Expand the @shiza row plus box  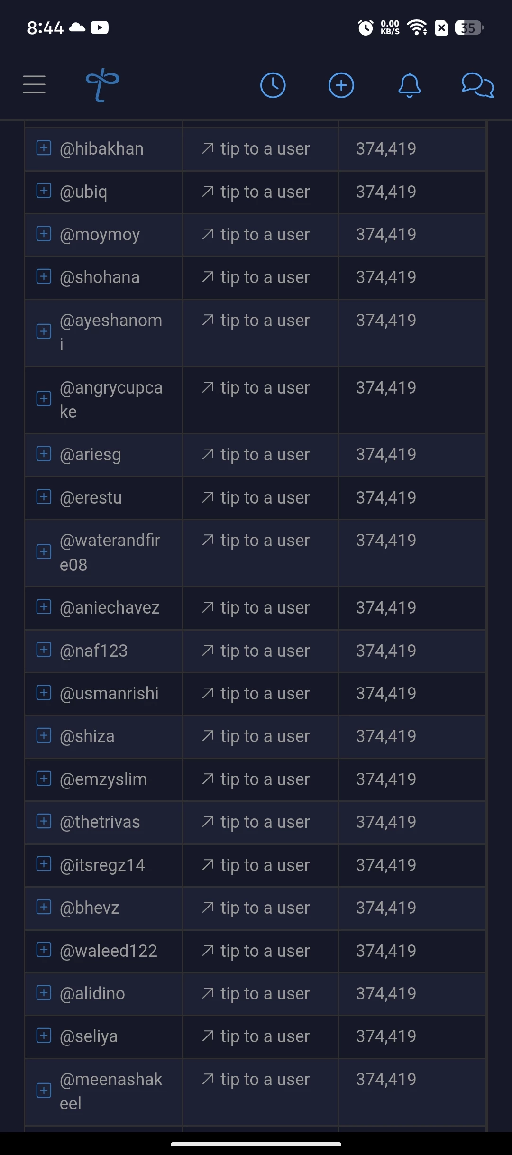pos(44,735)
